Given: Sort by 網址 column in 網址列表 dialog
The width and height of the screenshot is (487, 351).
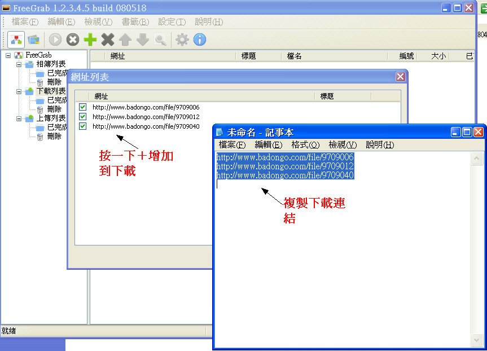Looking at the screenshot, I should pyautogui.click(x=202, y=96).
